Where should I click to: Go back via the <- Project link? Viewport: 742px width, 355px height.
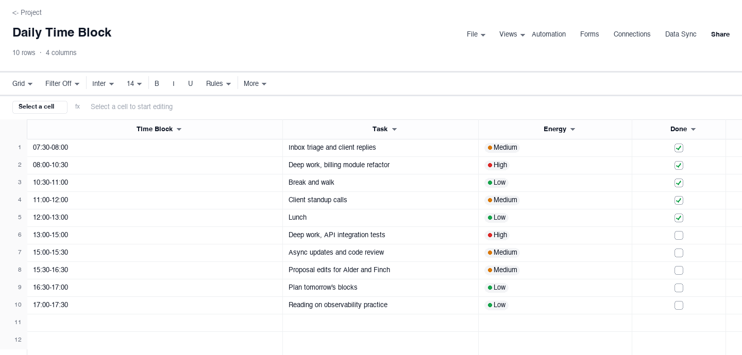point(27,12)
